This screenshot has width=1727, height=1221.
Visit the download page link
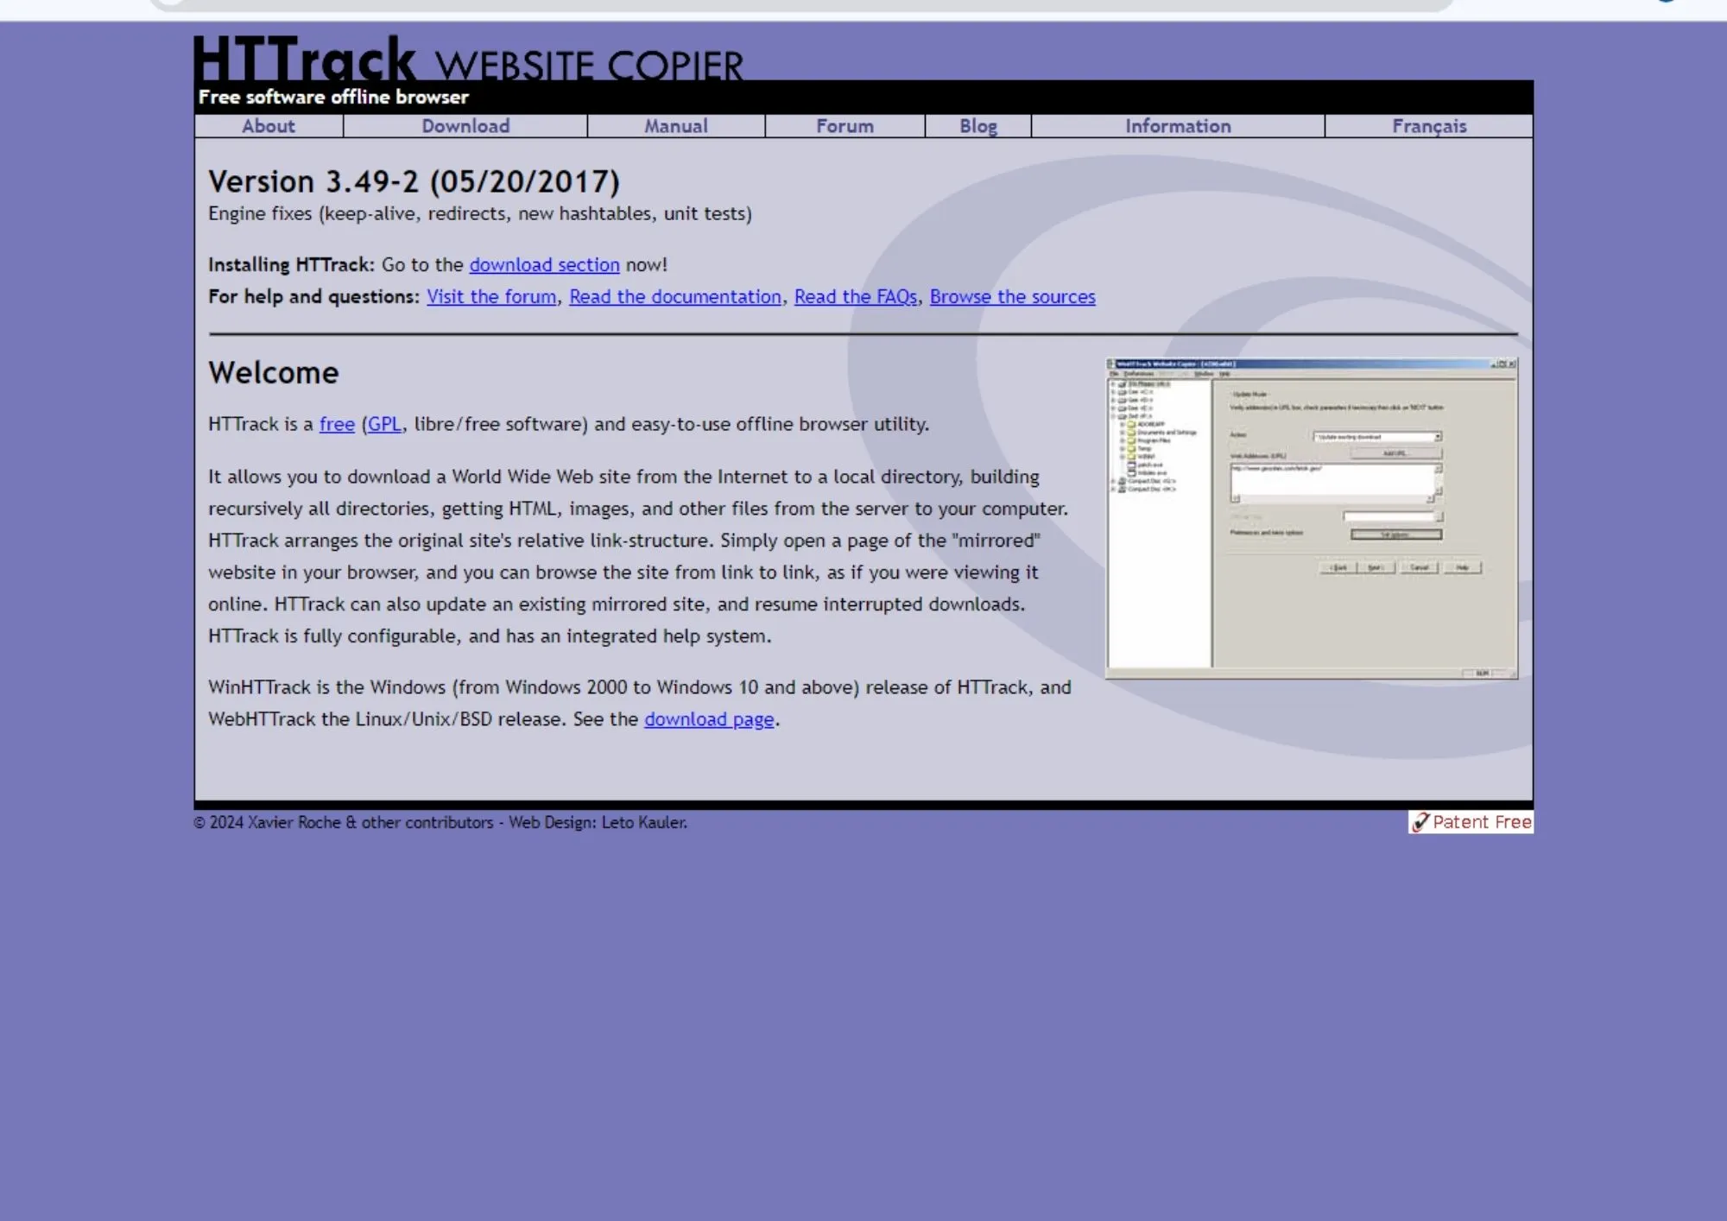[x=708, y=718]
